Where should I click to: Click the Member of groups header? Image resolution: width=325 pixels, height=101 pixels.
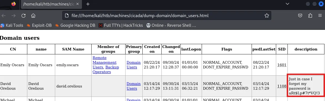[108, 49]
